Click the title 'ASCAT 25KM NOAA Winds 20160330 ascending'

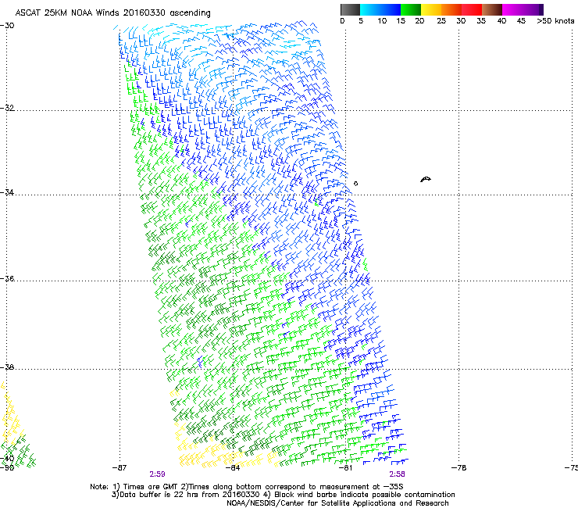point(112,13)
